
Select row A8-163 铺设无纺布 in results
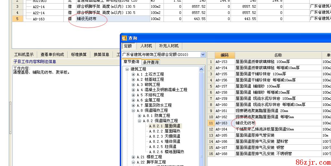click(245, 123)
